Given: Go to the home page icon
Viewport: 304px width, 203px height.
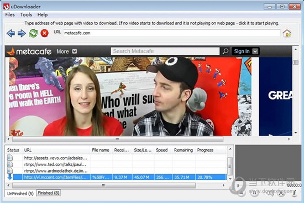Looking at the screenshot, I should point(287,33).
